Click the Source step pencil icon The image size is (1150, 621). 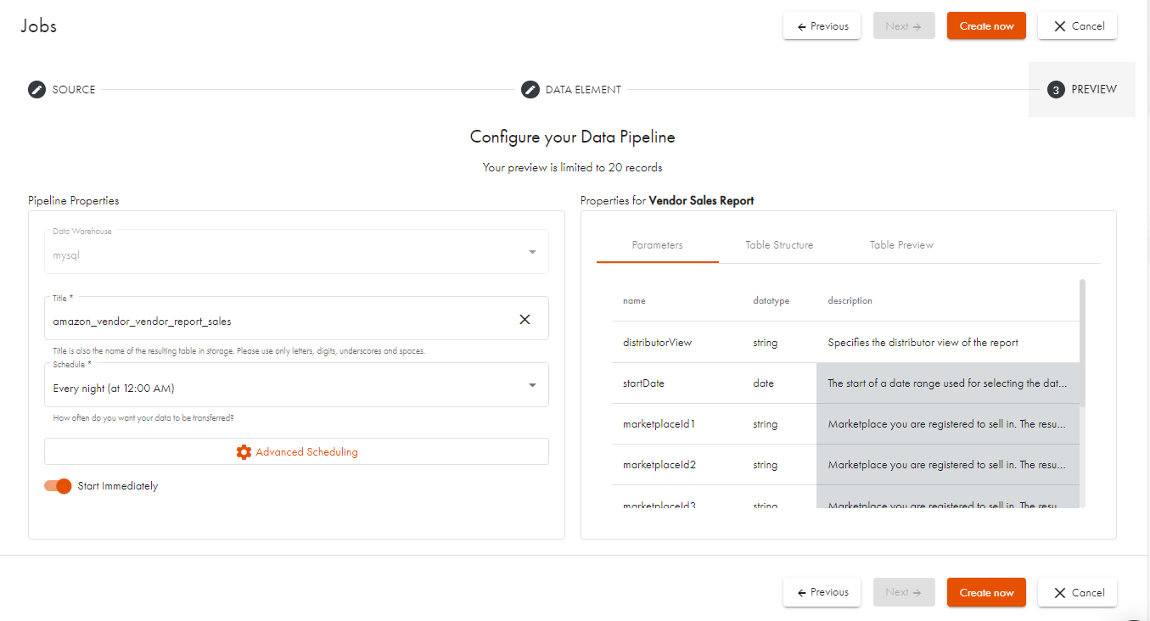[x=36, y=89]
